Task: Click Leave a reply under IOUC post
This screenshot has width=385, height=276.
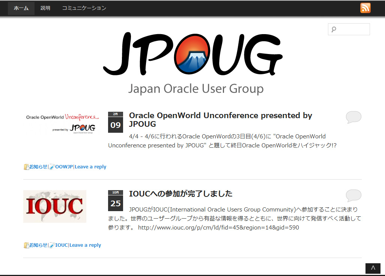Action: (85, 245)
